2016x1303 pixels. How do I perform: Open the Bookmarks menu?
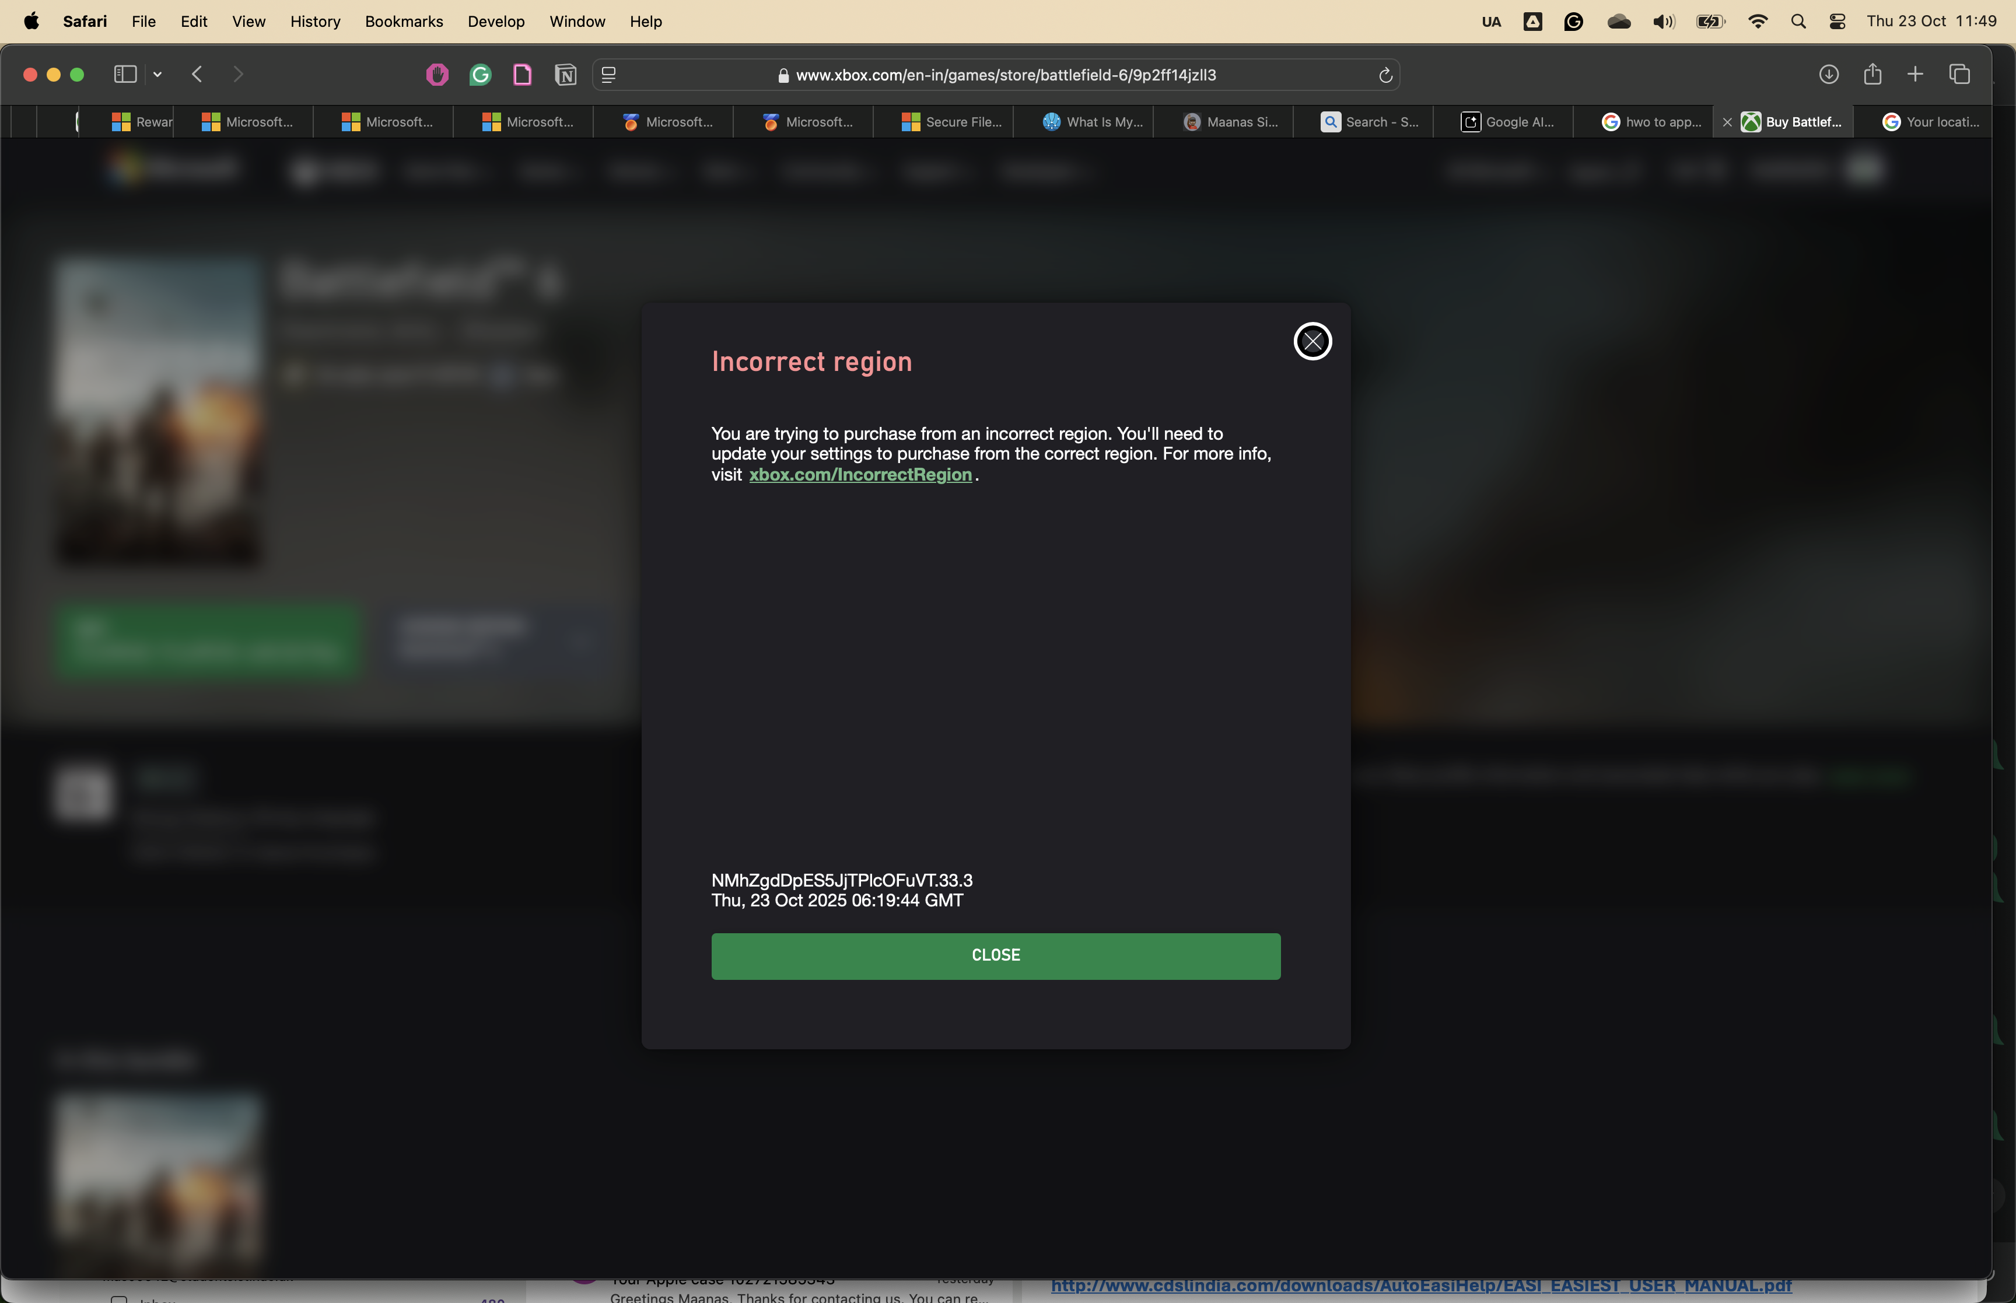tap(404, 21)
